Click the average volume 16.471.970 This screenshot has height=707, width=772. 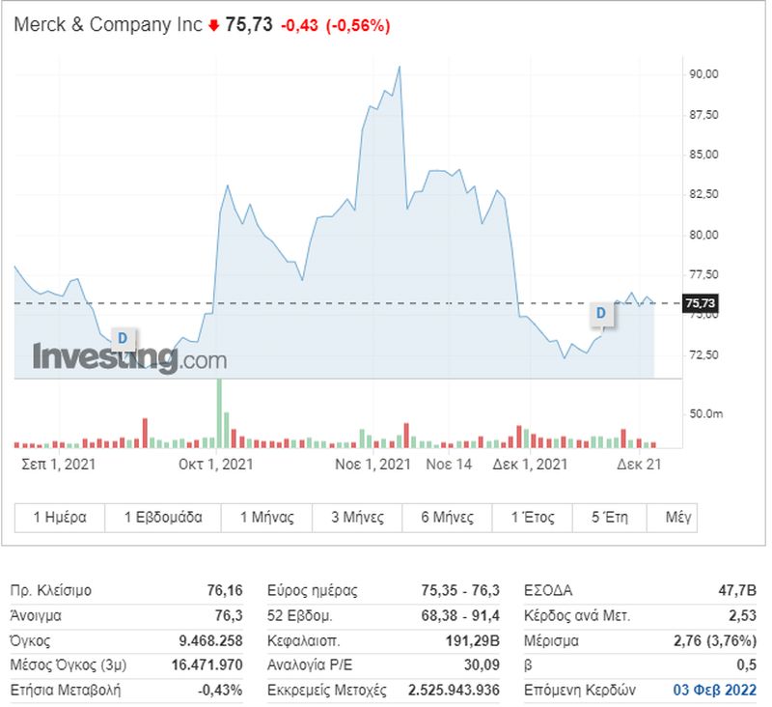pyautogui.click(x=207, y=665)
